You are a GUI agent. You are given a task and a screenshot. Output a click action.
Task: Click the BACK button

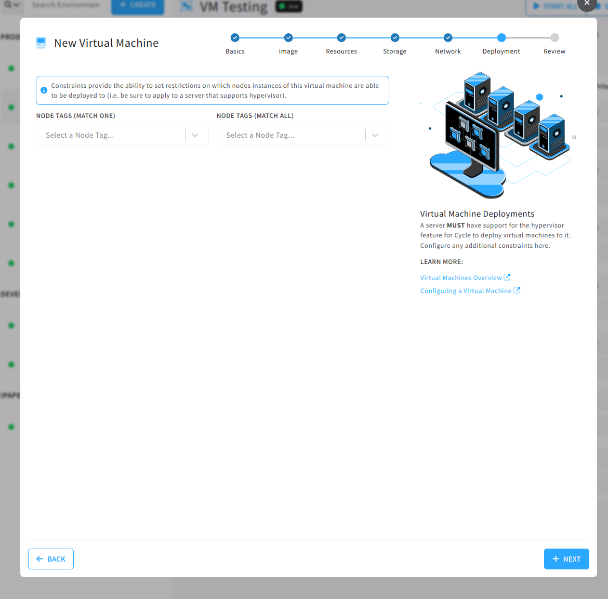tap(50, 558)
